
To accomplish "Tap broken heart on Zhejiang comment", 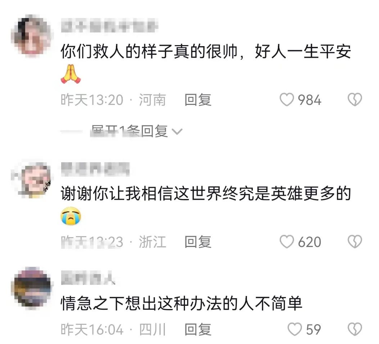I will [355, 242].
